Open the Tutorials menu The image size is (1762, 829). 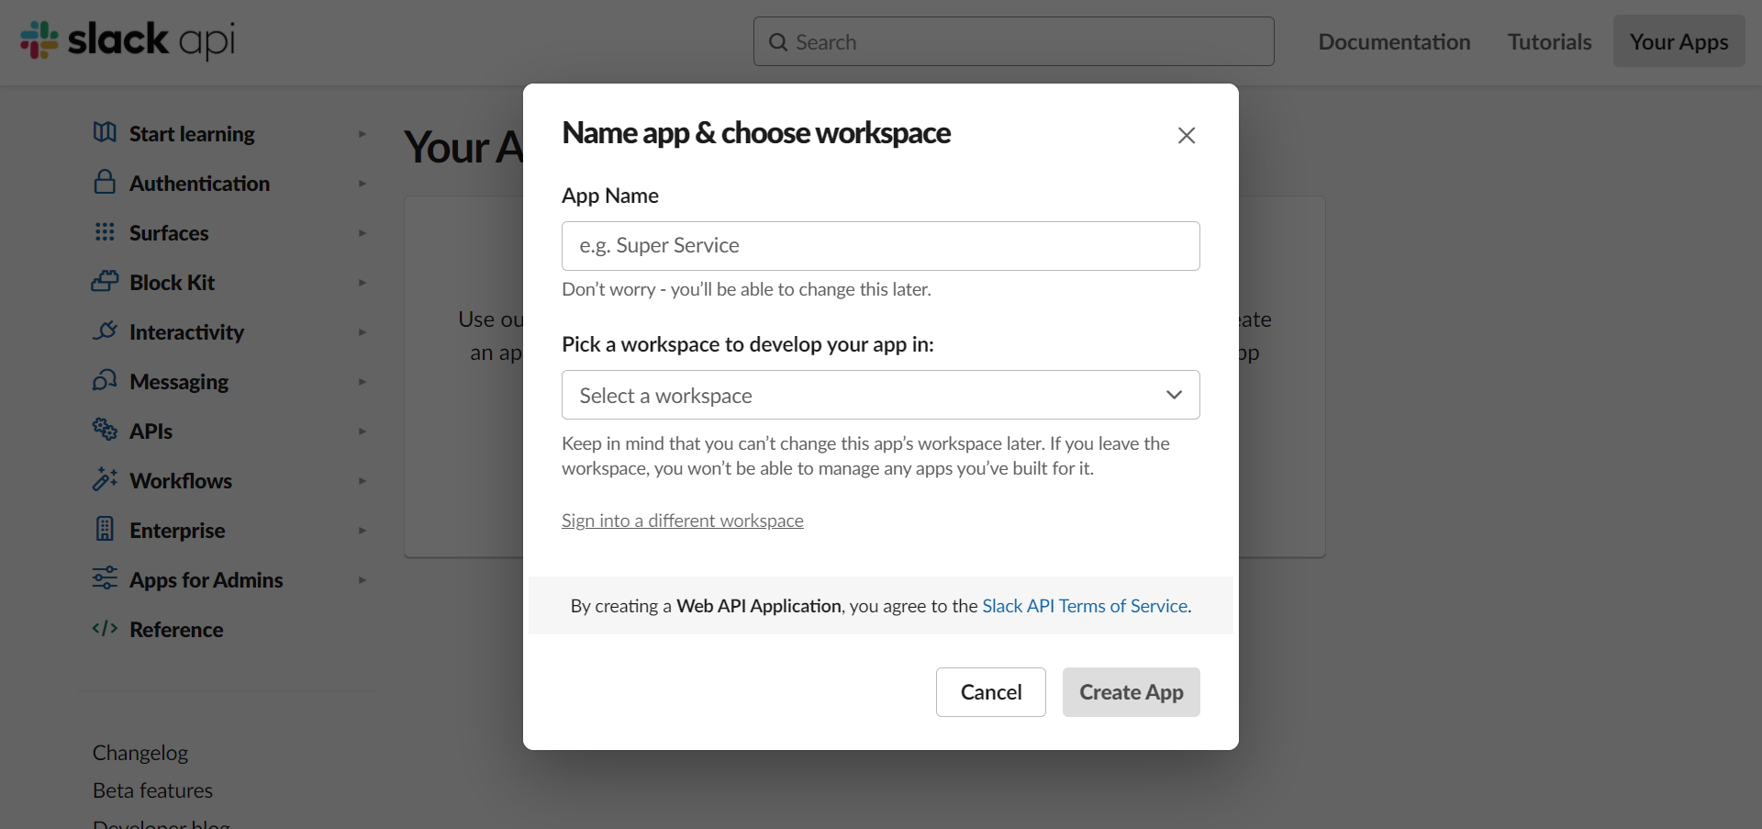(x=1549, y=41)
